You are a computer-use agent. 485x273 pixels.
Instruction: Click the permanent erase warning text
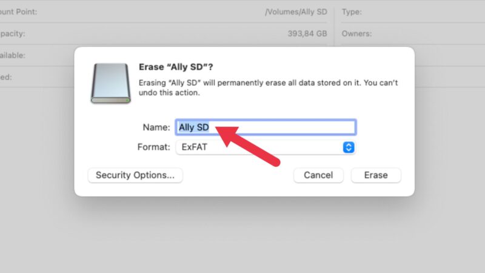268,88
